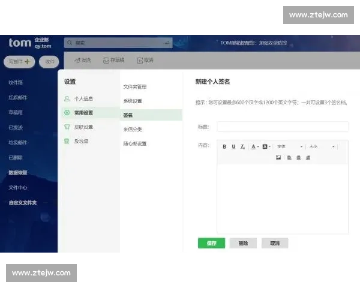Open 文件夹管理 folder management

click(x=135, y=87)
